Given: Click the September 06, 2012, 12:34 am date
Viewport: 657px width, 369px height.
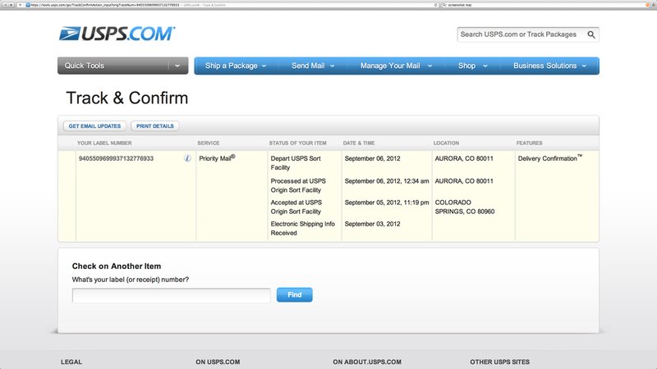Looking at the screenshot, I should [x=387, y=181].
